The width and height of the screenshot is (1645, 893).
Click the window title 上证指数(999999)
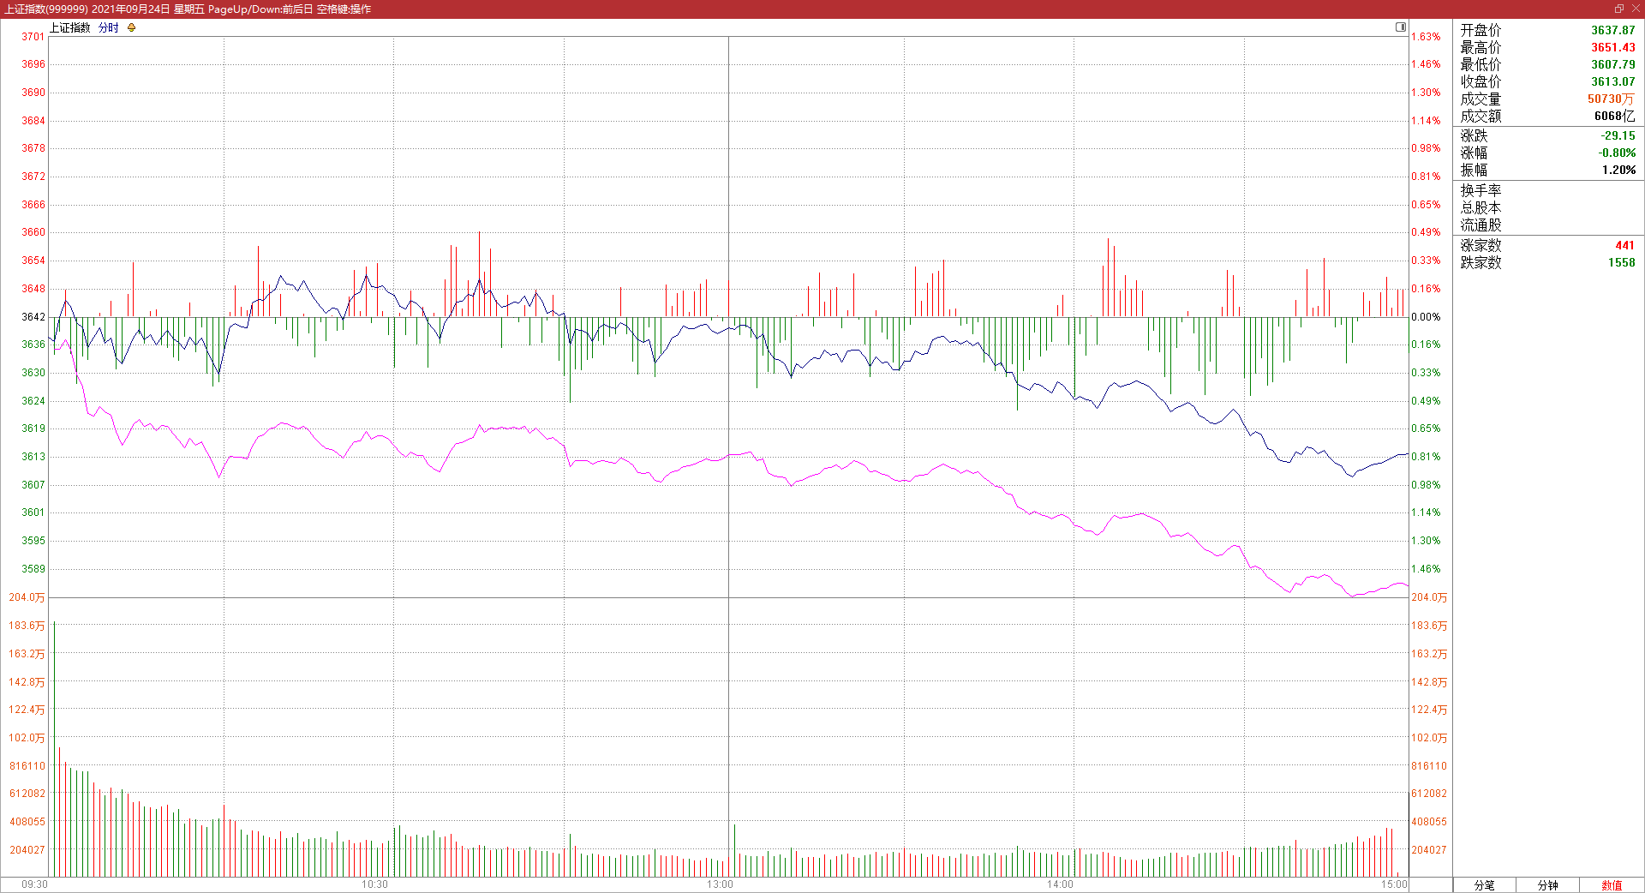(x=46, y=9)
